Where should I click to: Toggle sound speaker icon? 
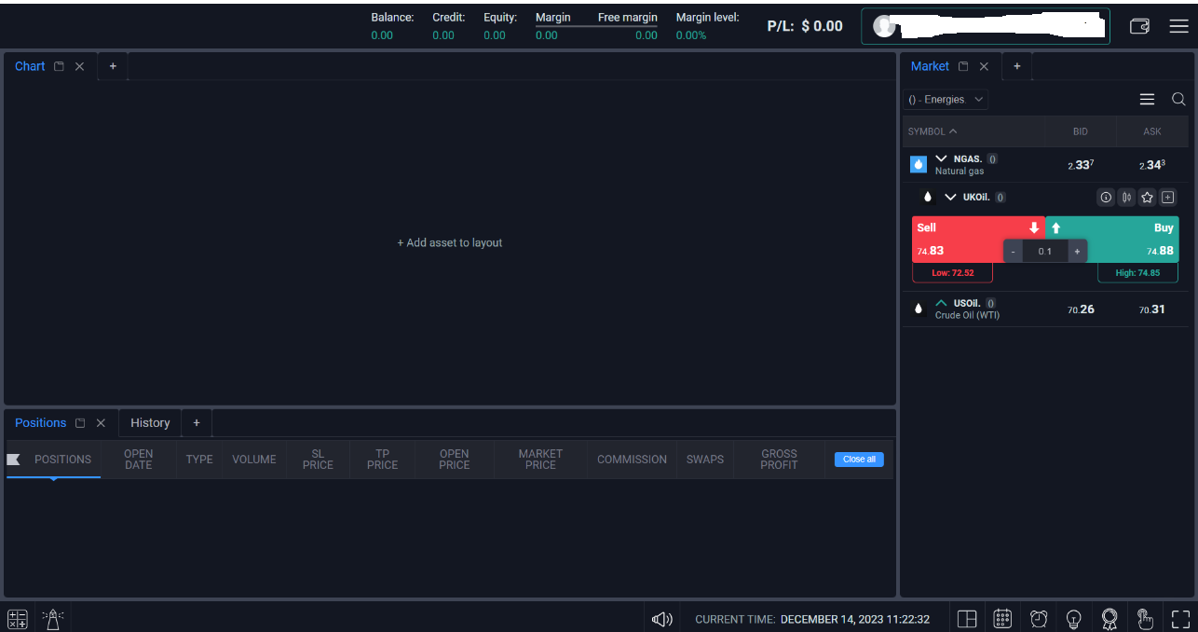[x=662, y=619]
